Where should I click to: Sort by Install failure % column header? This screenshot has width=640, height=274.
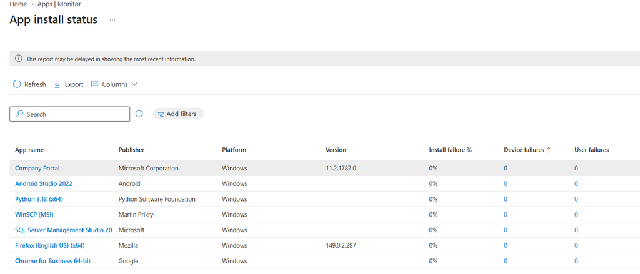click(x=450, y=150)
